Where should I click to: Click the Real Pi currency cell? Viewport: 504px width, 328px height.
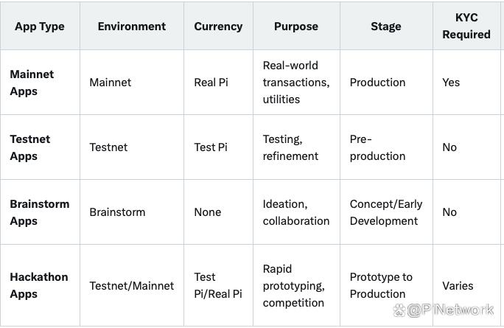point(211,83)
